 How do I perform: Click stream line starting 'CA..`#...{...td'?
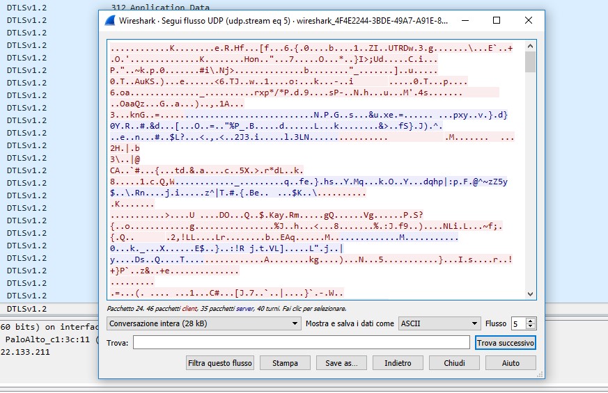(207, 170)
